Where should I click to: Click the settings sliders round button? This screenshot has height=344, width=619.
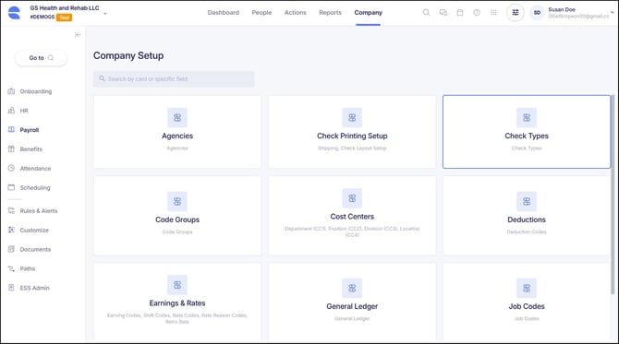pos(516,13)
